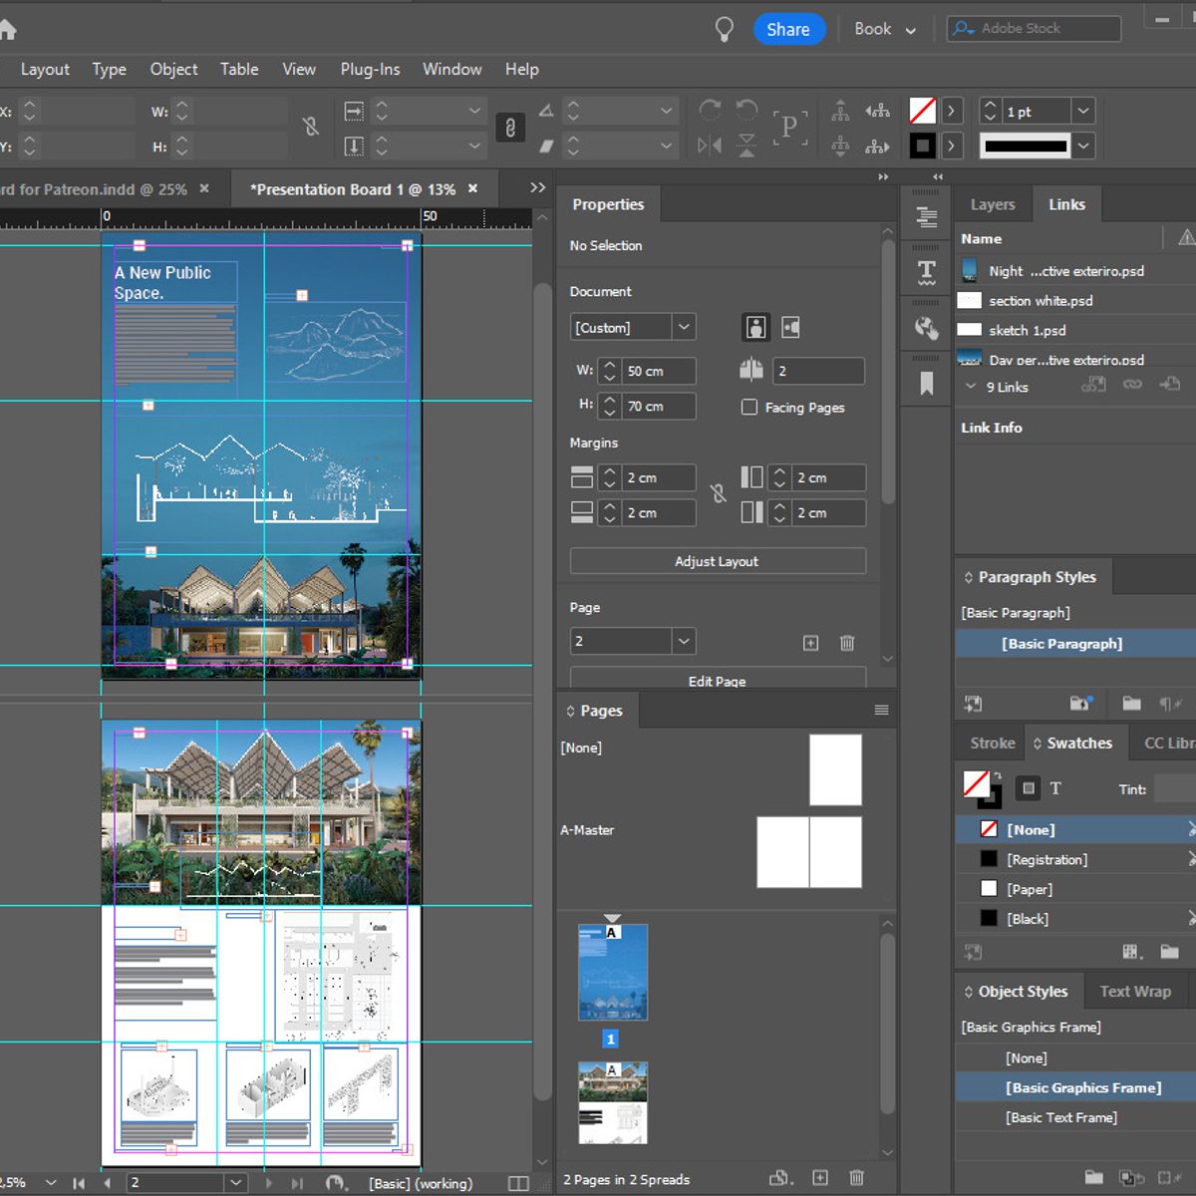This screenshot has height=1196, width=1196.
Task: Click the Go to Link chain icon
Action: (x=1132, y=387)
